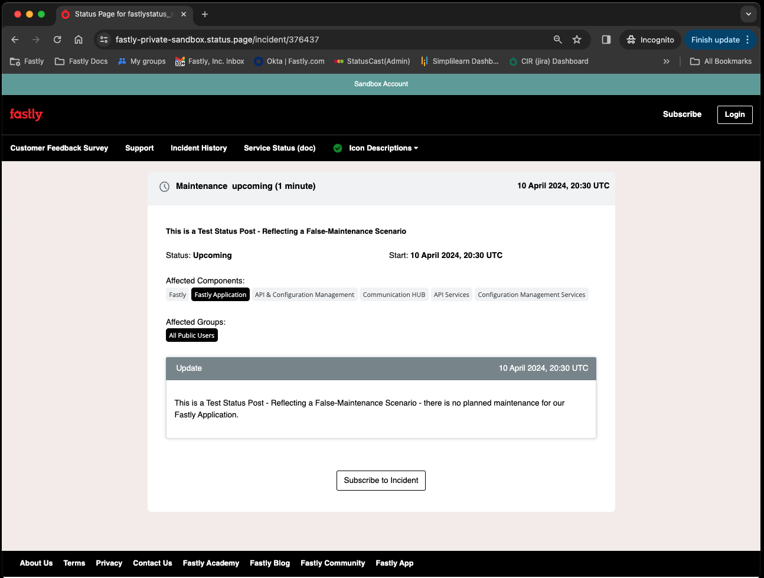The width and height of the screenshot is (764, 578).
Task: Open the tab search dropdown arrow
Action: (748, 14)
